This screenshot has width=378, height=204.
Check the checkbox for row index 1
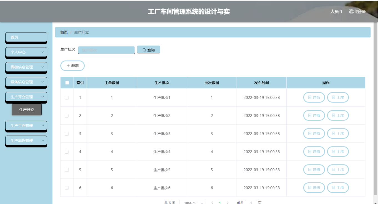(x=67, y=97)
